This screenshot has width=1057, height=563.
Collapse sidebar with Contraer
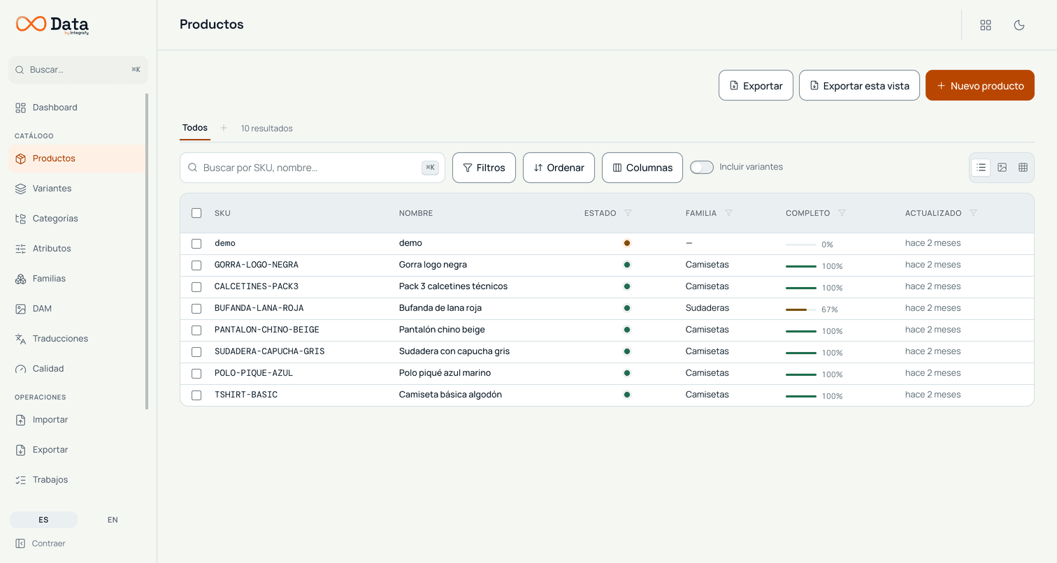(x=41, y=543)
